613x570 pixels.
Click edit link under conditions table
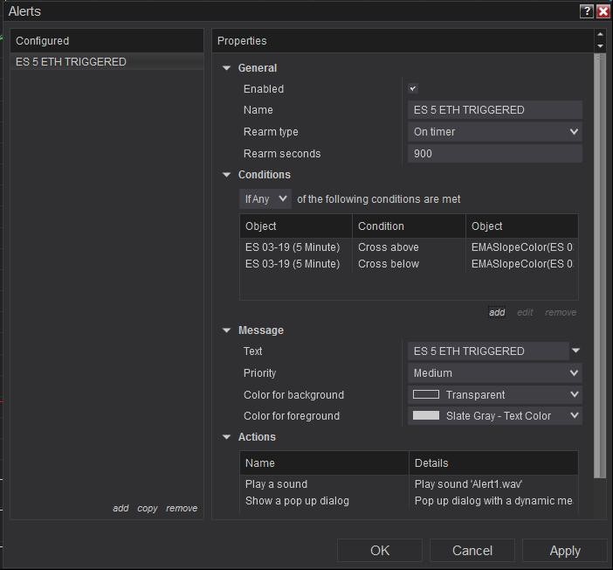pos(525,312)
